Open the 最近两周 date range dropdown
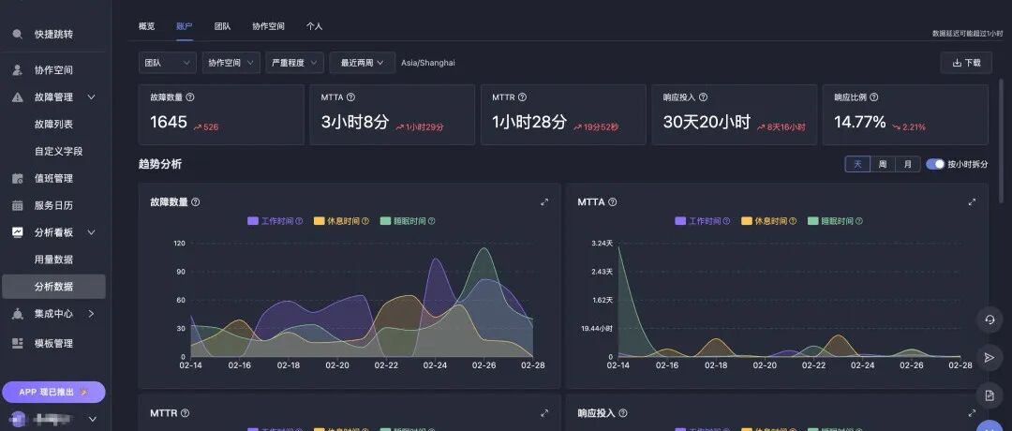The width and height of the screenshot is (1012, 431). point(363,63)
